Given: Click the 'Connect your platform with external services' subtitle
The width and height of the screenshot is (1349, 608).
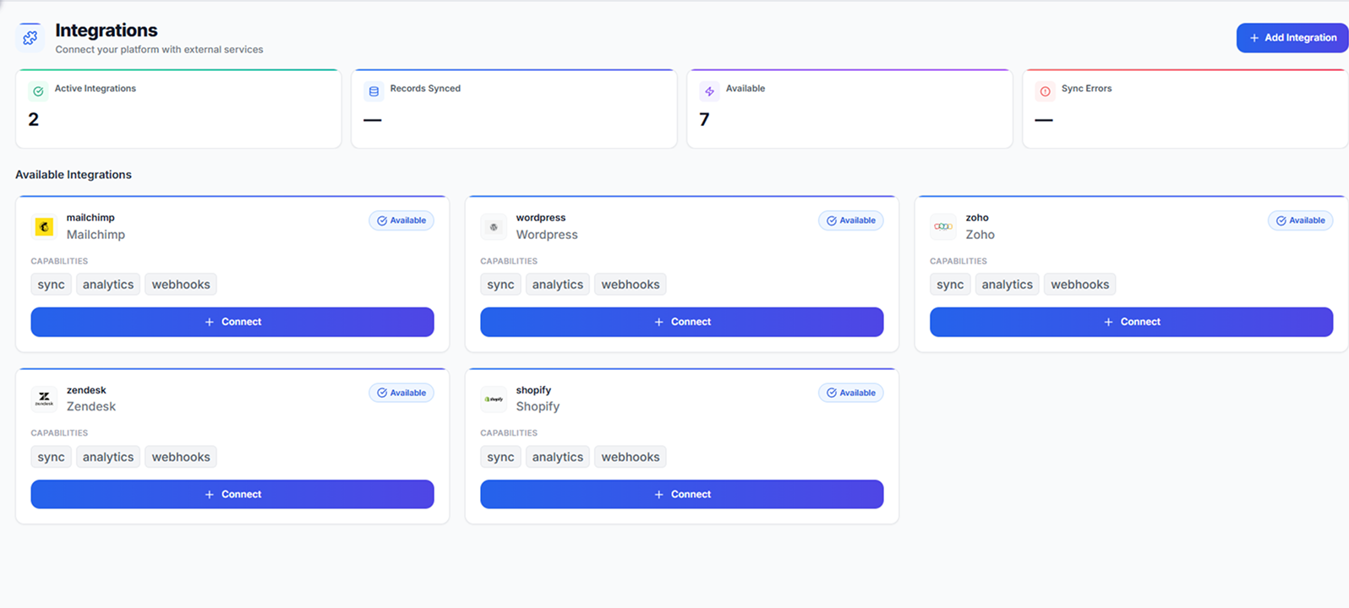Looking at the screenshot, I should tap(159, 50).
